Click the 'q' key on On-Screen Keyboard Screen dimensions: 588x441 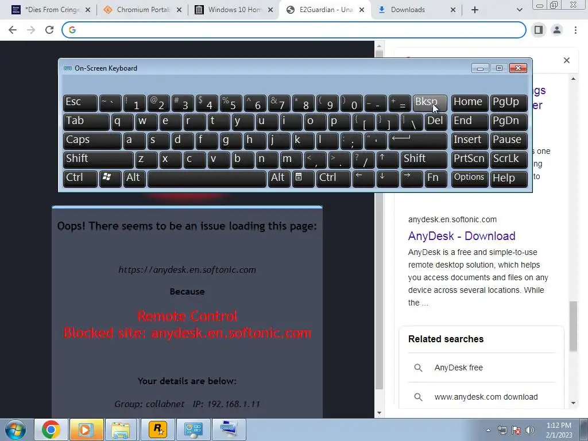click(122, 122)
